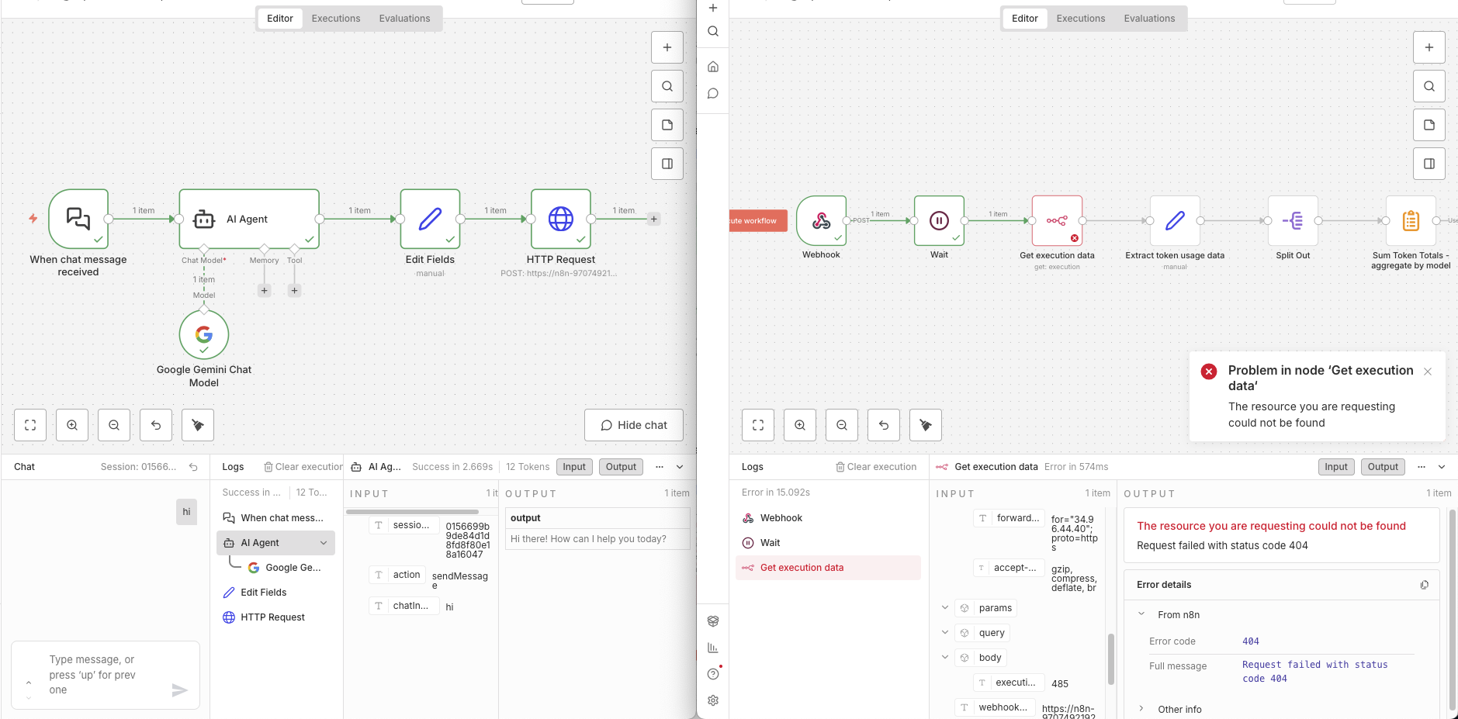Open the right window Evaluations tab
The width and height of the screenshot is (1458, 719).
[x=1149, y=19]
